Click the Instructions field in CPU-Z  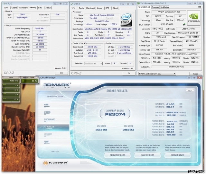pyautogui.click(x=108, y=38)
